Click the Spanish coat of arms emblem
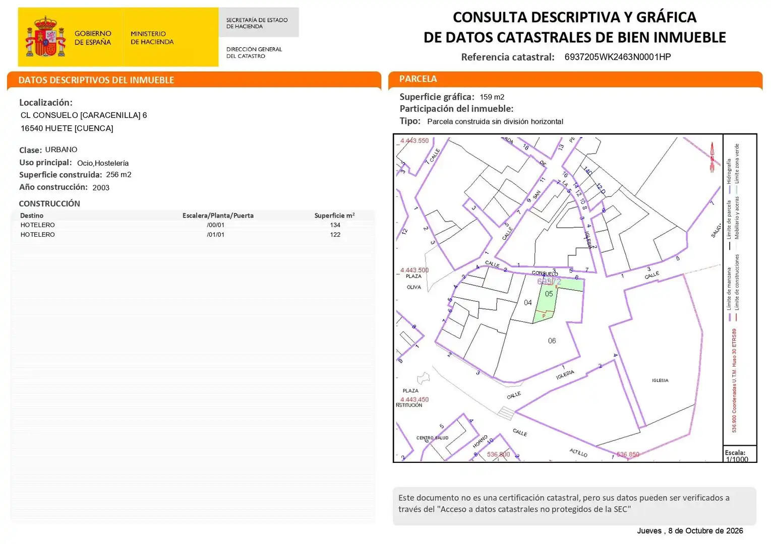This screenshot has width=771, height=544. [x=45, y=37]
